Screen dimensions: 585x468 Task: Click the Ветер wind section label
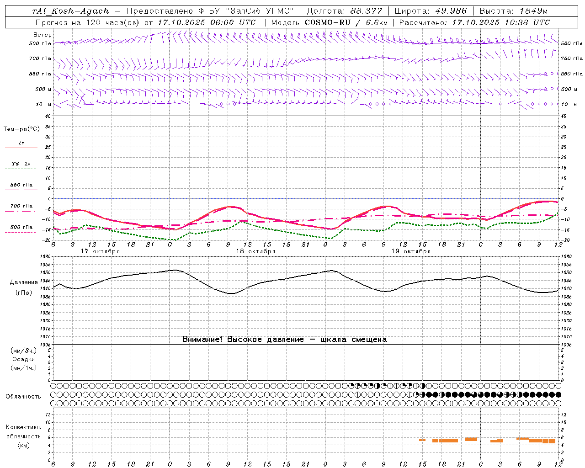click(x=43, y=35)
